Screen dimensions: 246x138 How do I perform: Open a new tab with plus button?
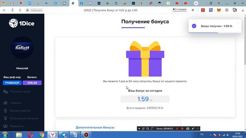[x=196, y=3]
